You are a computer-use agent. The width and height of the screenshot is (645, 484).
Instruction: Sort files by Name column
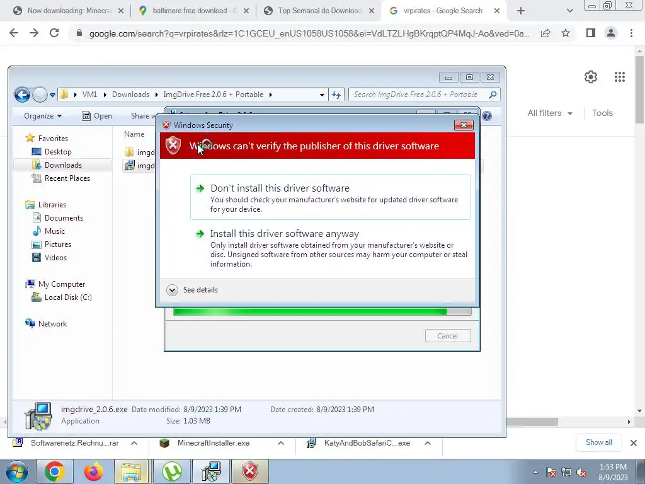134,134
